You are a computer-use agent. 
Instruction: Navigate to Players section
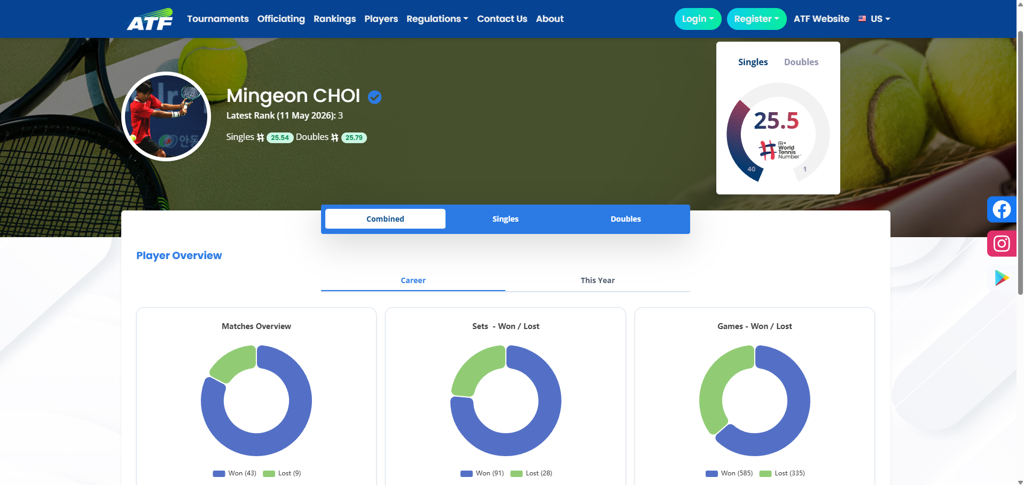click(x=381, y=19)
